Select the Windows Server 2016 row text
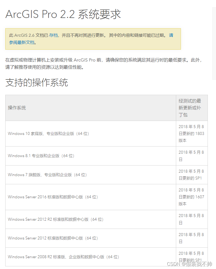216x269 pixels. pyautogui.click(x=53, y=197)
